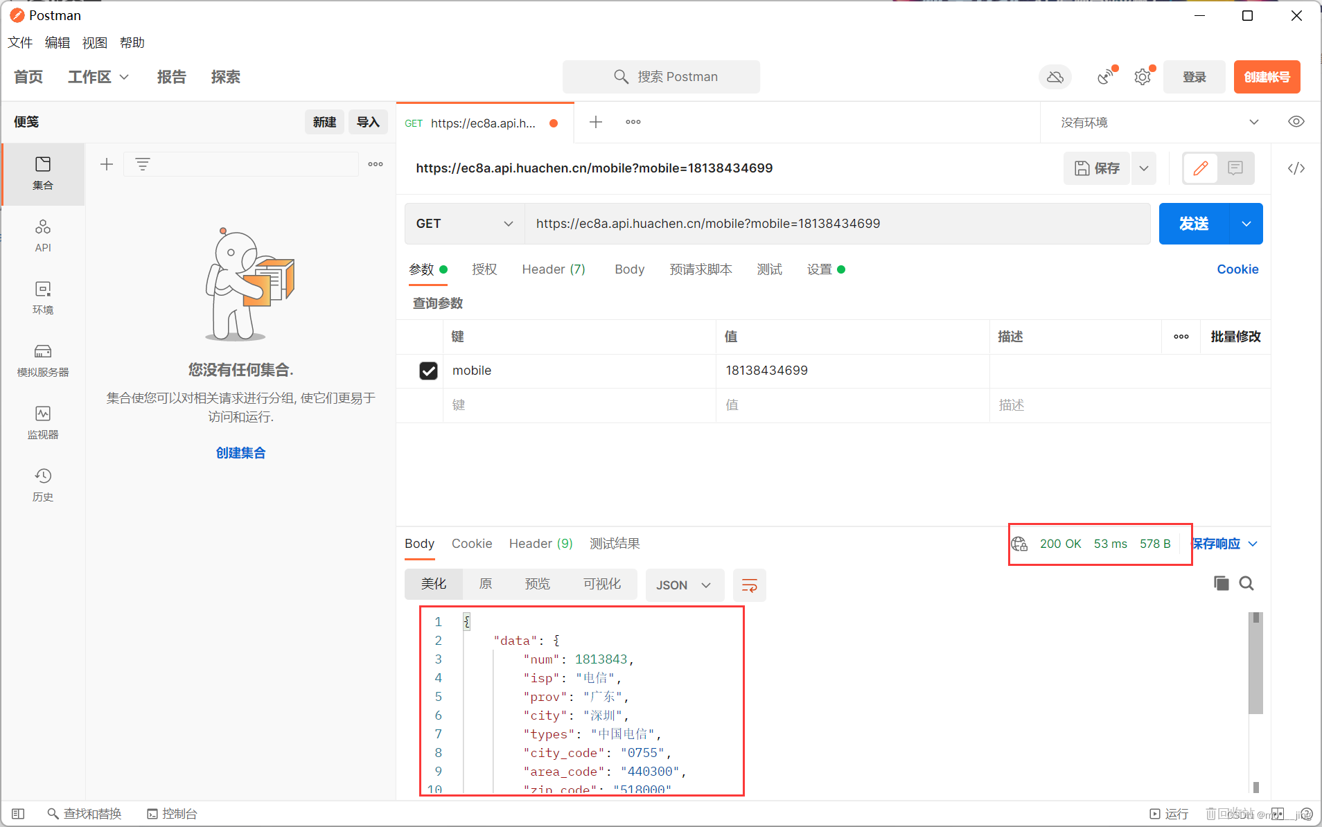Open the GET method dropdown

[465, 224]
